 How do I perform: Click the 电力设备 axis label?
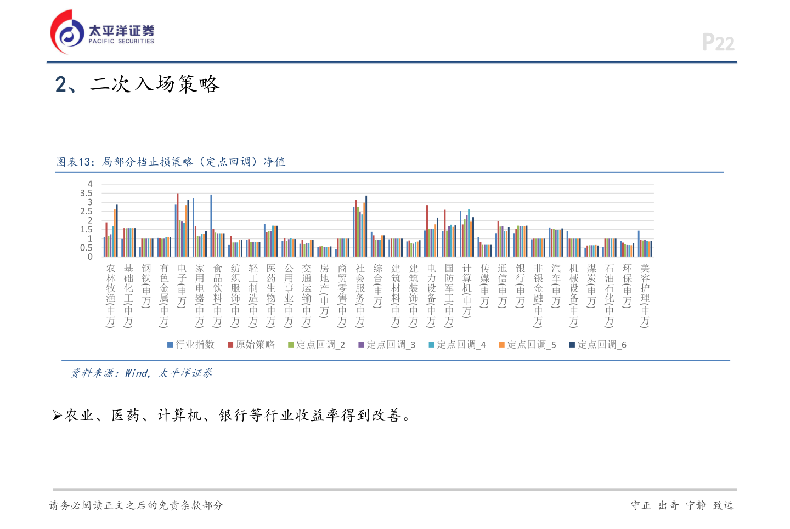[432, 295]
